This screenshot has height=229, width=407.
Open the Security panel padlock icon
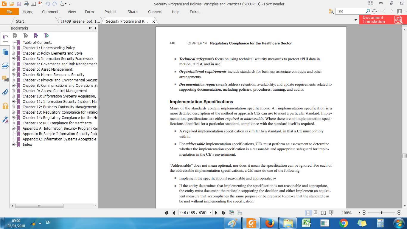click(5, 106)
